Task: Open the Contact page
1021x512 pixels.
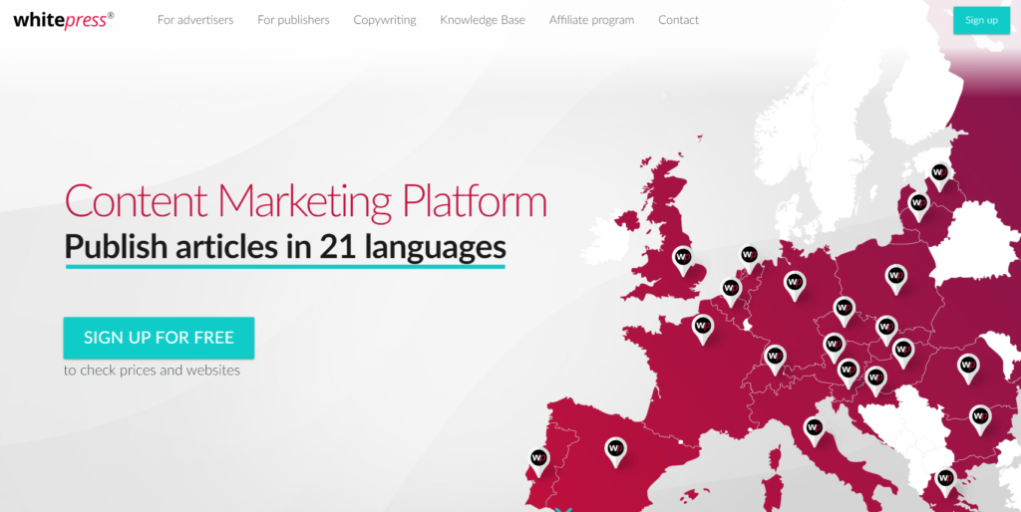Action: (x=678, y=20)
